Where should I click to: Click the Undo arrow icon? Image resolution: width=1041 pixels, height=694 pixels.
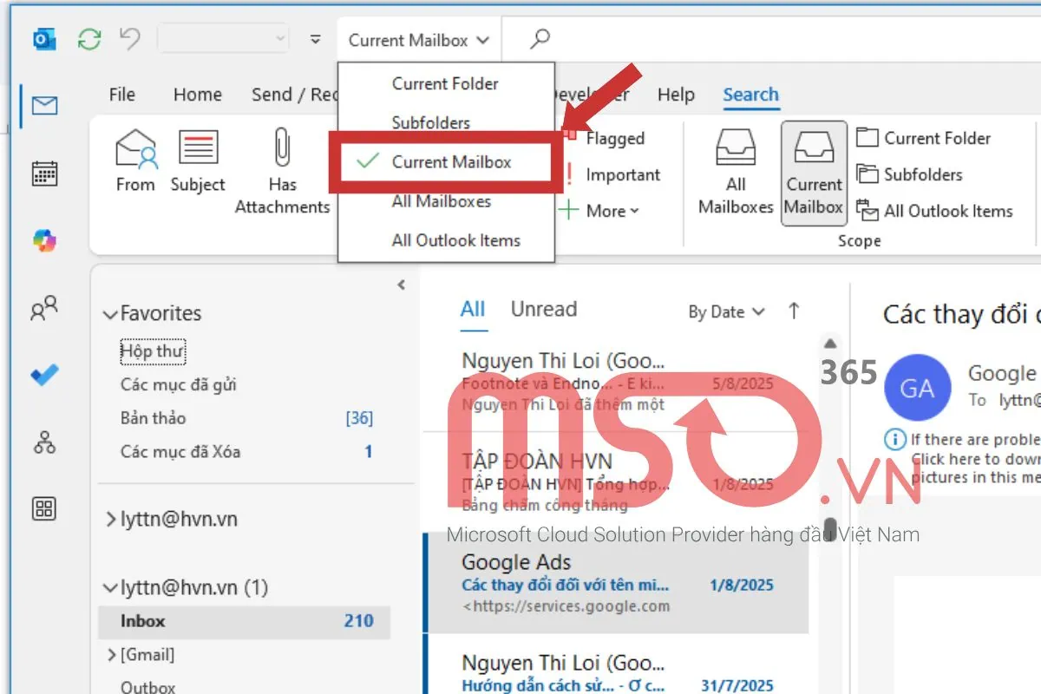[130, 39]
